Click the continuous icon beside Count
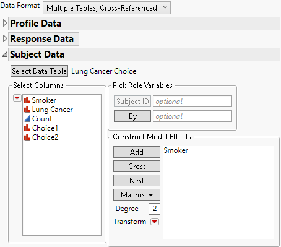The image size is (281, 247). 27,119
